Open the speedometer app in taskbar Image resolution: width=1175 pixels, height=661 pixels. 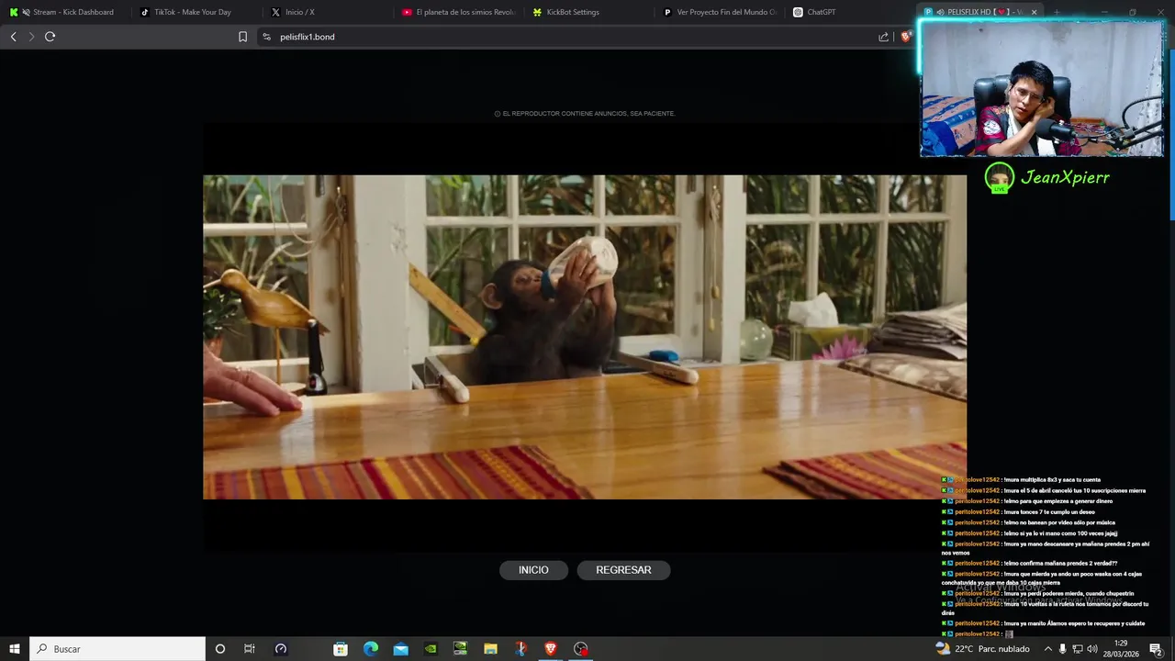pos(281,649)
